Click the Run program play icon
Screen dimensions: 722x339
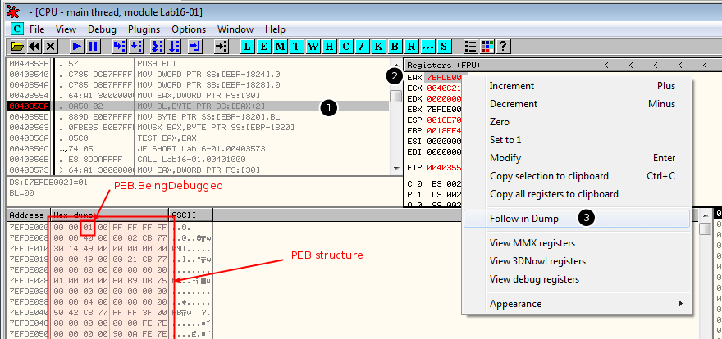[76, 47]
